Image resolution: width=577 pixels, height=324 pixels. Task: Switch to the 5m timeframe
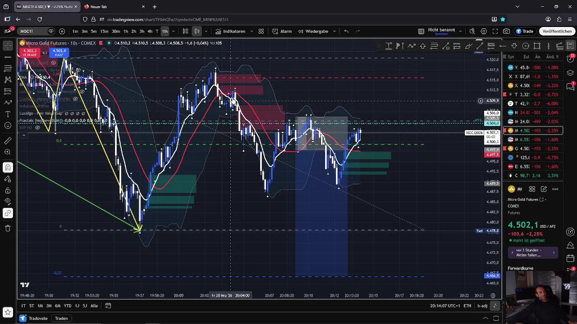click(94, 31)
